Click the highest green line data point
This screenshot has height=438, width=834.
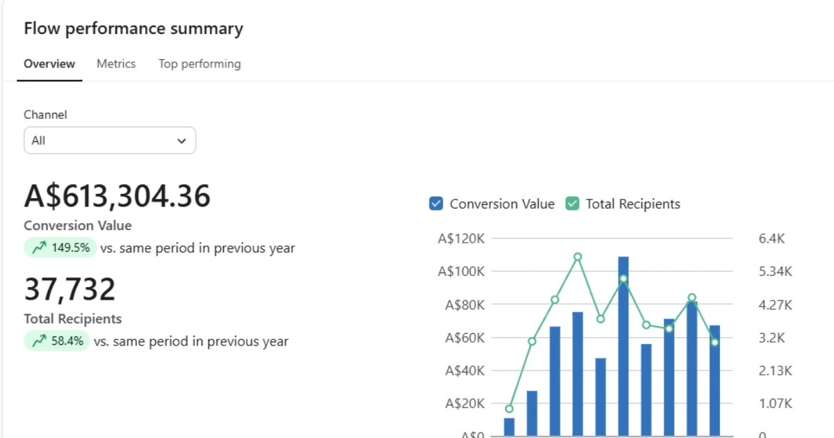pyautogui.click(x=578, y=257)
